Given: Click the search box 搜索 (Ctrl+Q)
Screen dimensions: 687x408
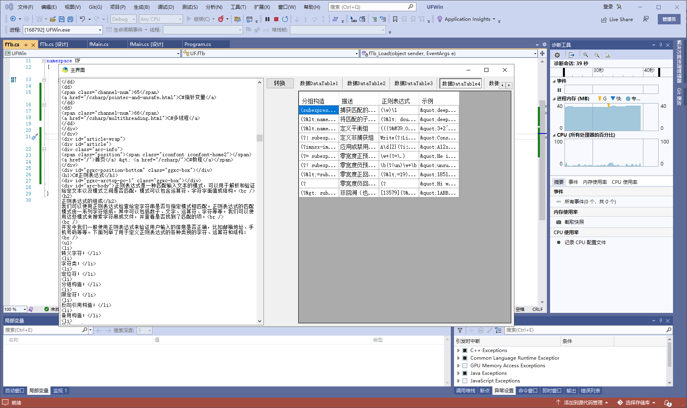Looking at the screenshot, I should [372, 7].
